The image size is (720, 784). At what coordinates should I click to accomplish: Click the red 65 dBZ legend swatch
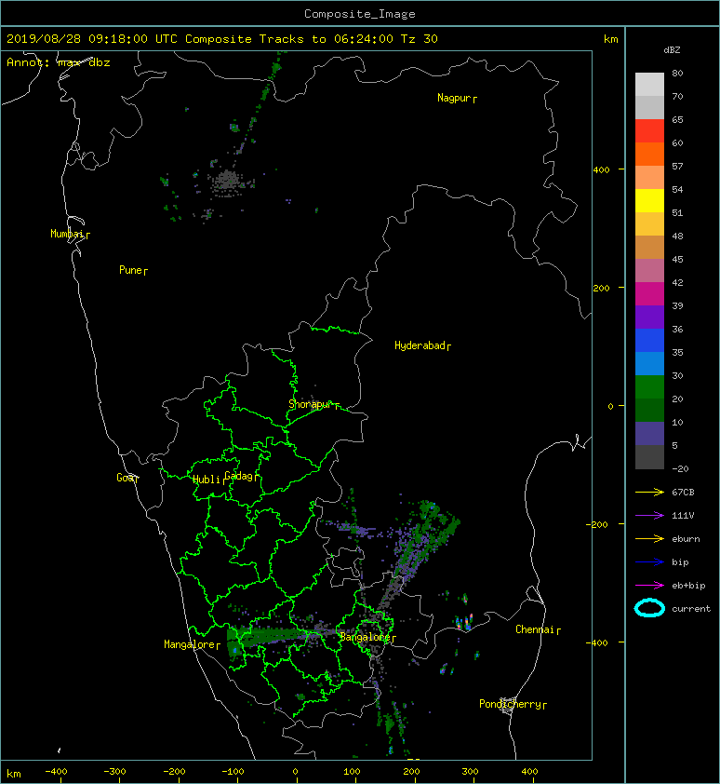click(x=649, y=130)
